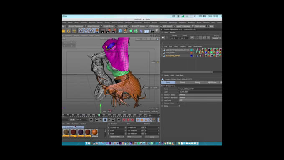This screenshot has width=284, height=160.
Task: Select the Basic attribute tab
Action: tap(168, 82)
